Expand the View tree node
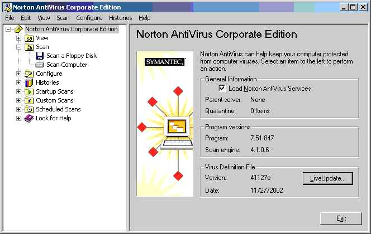371x234 pixels. click(18, 38)
